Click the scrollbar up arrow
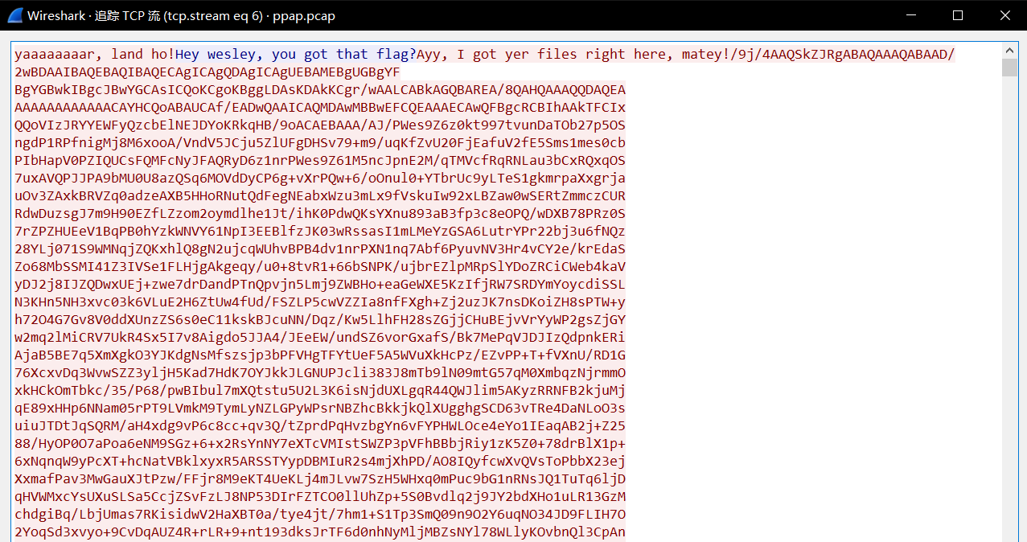This screenshot has height=542, width=1027. pos(1009,51)
